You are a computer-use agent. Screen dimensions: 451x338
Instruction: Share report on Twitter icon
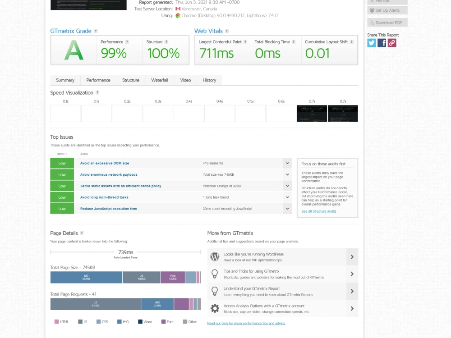click(x=371, y=43)
